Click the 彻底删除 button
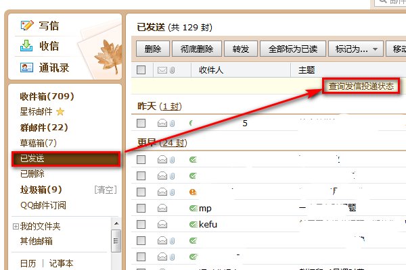 (197, 49)
